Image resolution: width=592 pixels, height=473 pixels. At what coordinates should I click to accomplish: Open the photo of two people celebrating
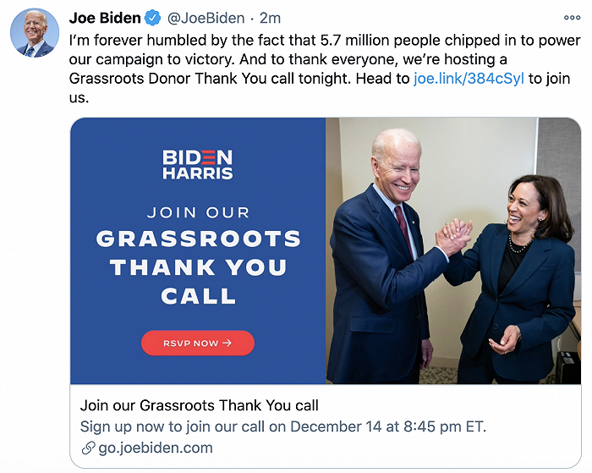pyautogui.click(x=453, y=250)
